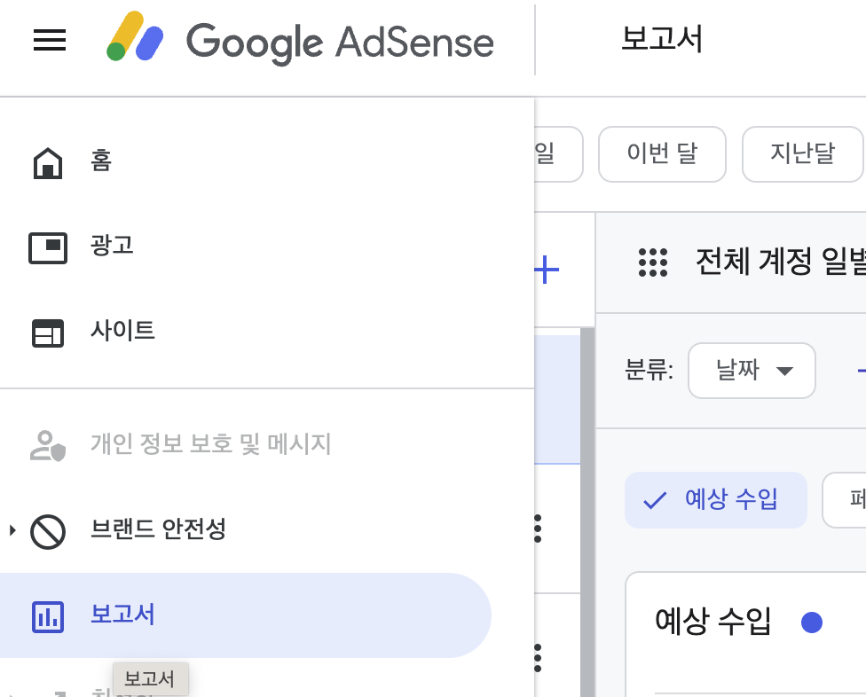866x697 pixels.
Task: Select the 이번 달 date range button
Action: click(x=662, y=153)
